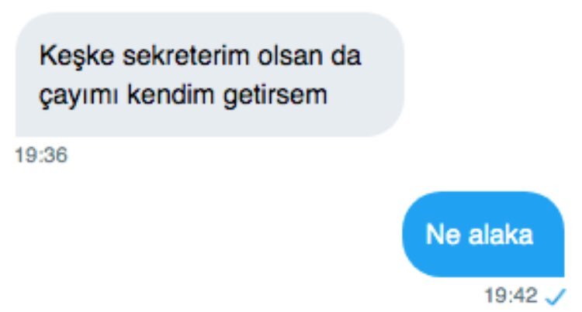The image size is (582, 312).
Task: Click empty padding right of 'getirsem' inside bubble
Action: pyautogui.click(x=364, y=96)
